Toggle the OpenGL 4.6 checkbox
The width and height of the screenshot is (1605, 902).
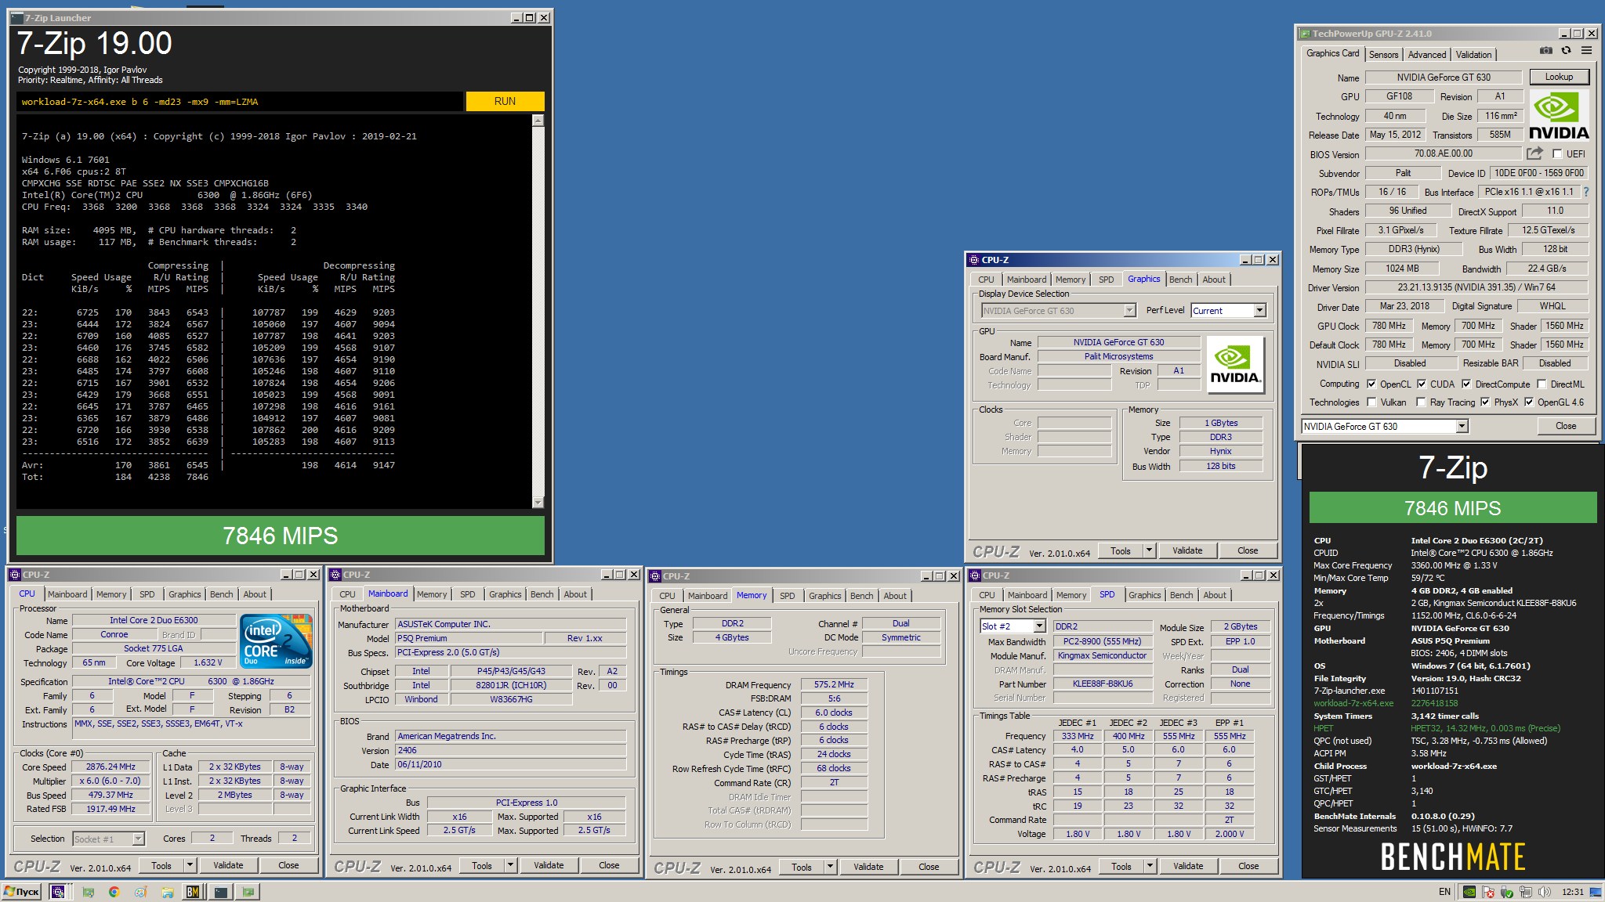tap(1528, 402)
